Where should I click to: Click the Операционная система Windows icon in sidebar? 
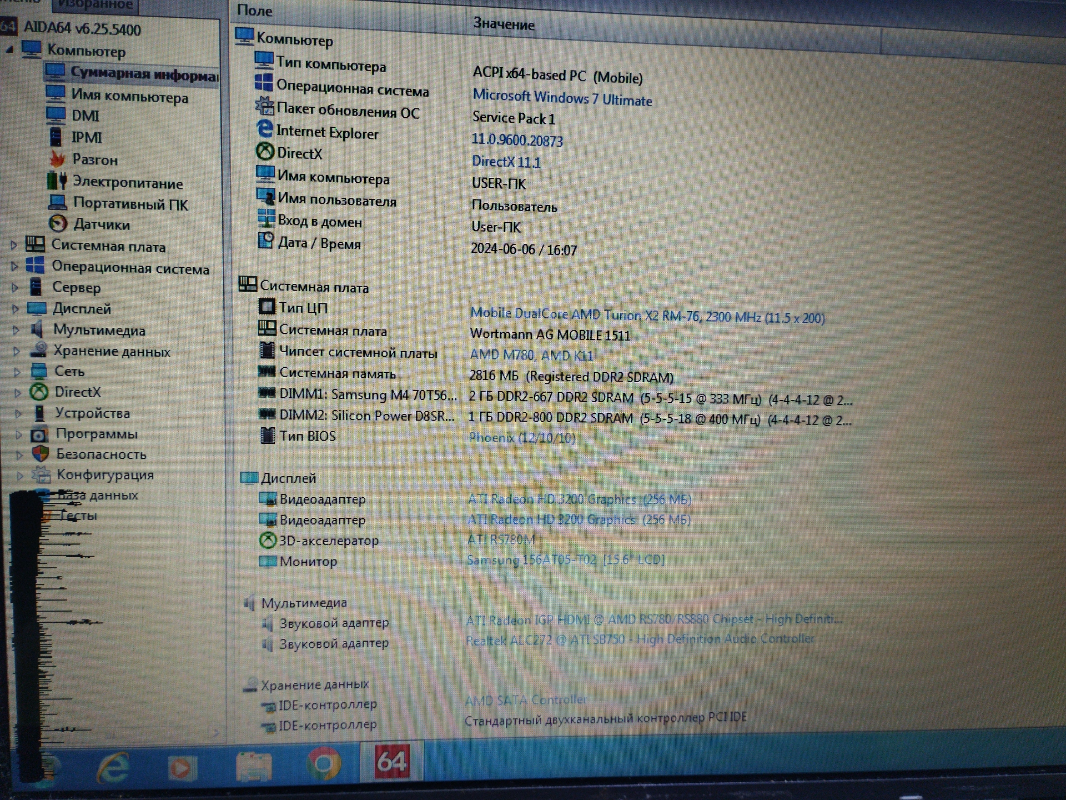(36, 266)
